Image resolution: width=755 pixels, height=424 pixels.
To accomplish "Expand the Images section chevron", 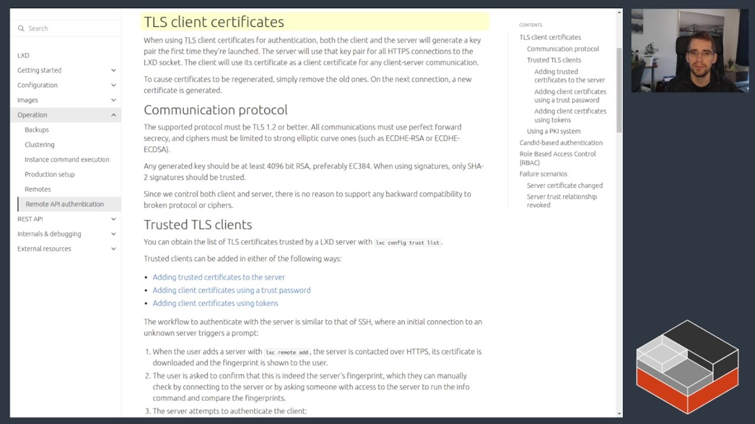I will [x=113, y=100].
